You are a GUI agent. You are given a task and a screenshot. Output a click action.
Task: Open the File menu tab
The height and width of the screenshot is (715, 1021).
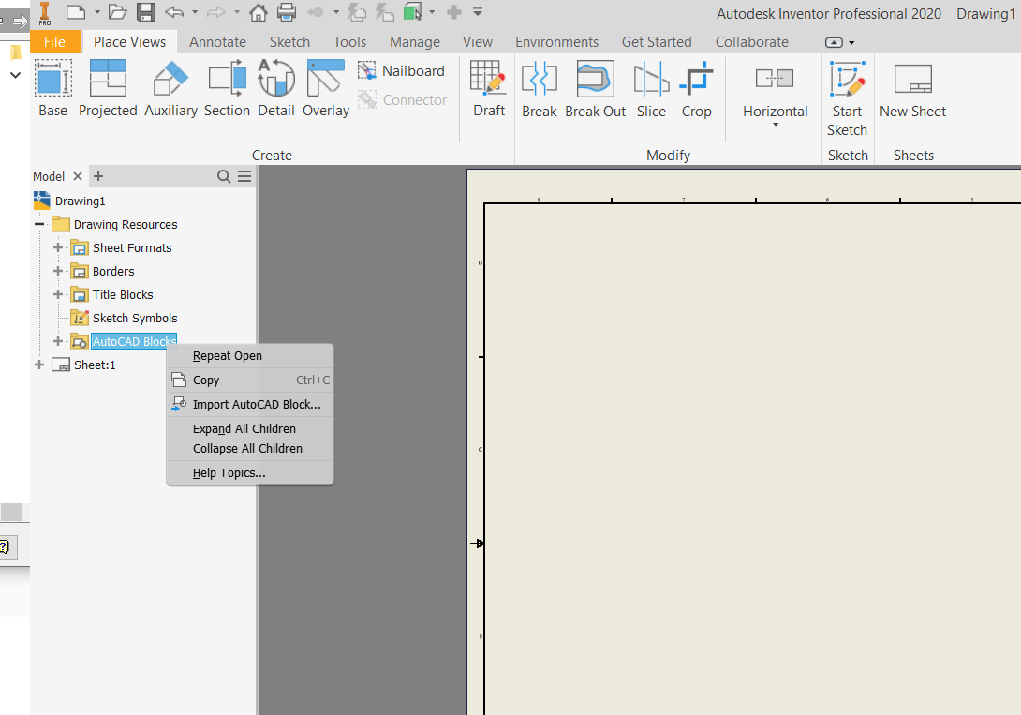coord(54,41)
